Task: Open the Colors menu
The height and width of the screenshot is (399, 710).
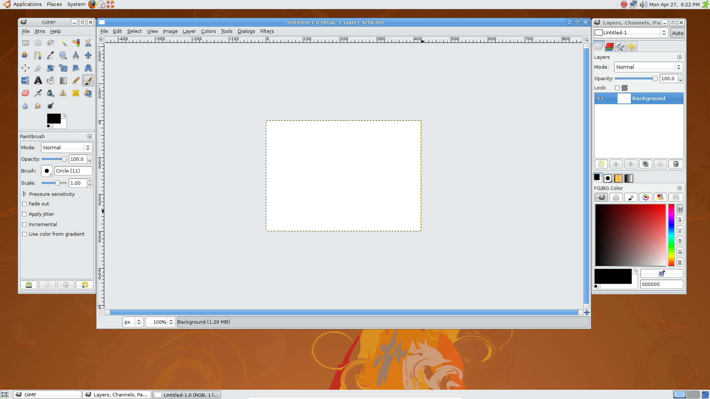Action: coord(208,31)
